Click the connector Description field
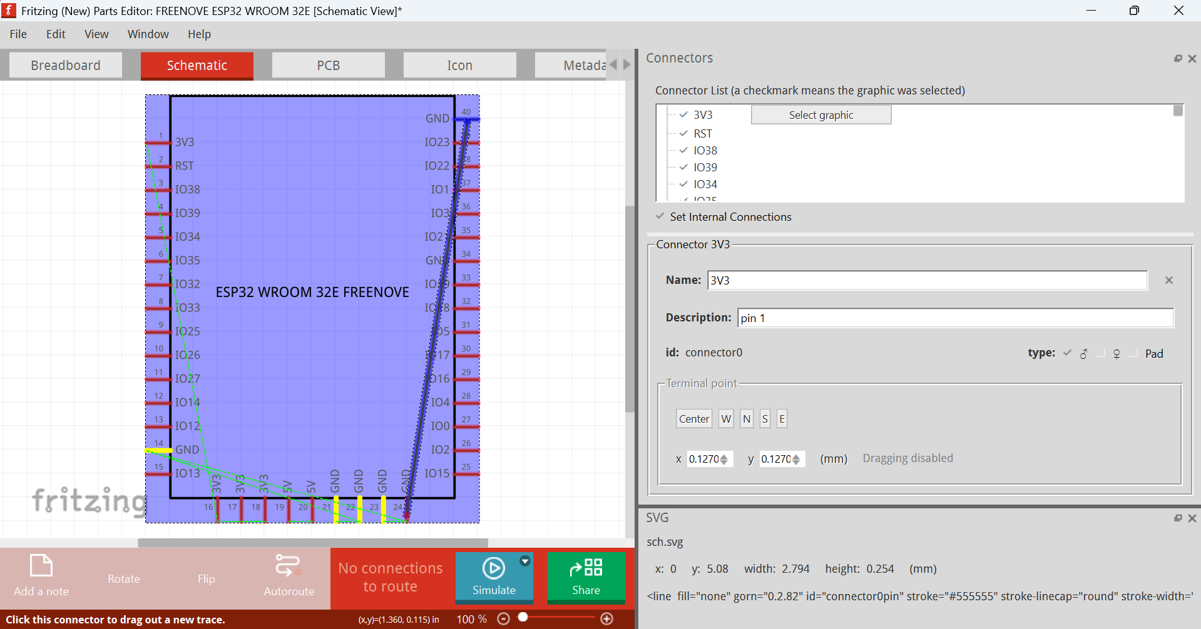1201x629 pixels. [955, 318]
